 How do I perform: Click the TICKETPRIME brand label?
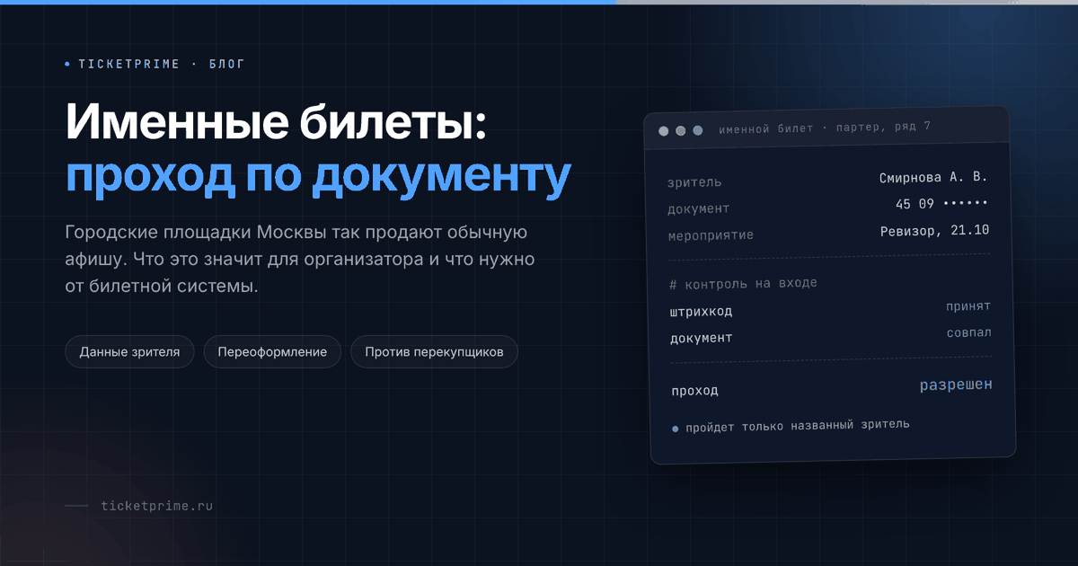coord(129,65)
